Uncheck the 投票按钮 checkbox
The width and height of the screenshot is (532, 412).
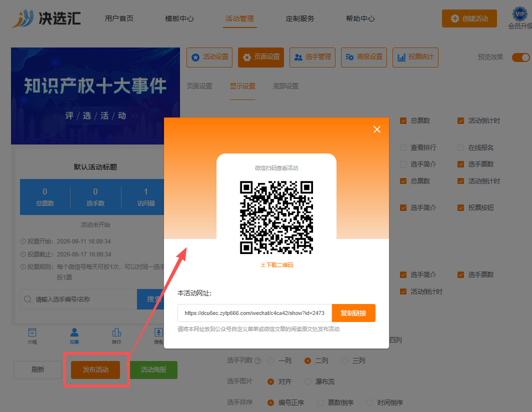click(461, 207)
